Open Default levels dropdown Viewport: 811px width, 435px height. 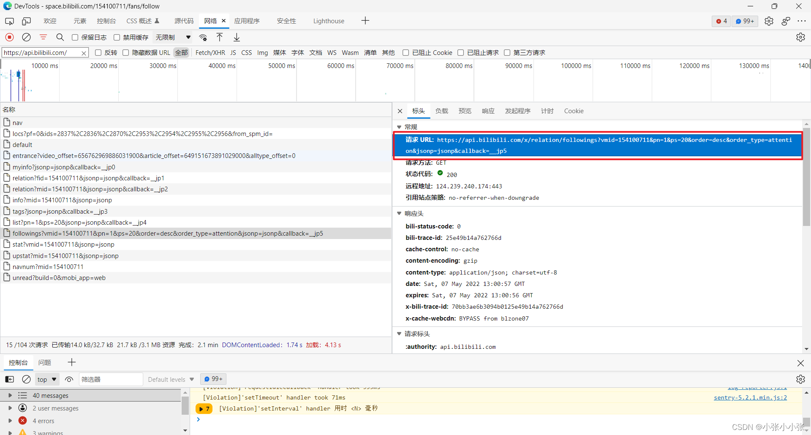click(171, 379)
